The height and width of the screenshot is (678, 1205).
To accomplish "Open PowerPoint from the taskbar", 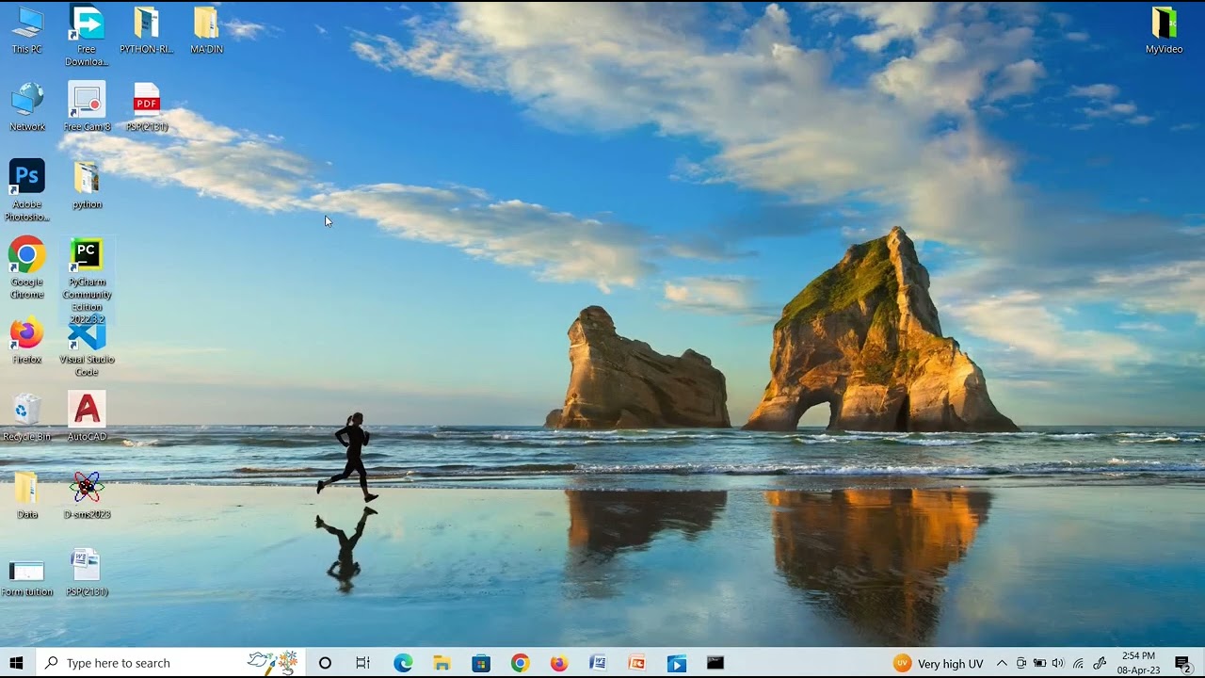I will 637,663.
